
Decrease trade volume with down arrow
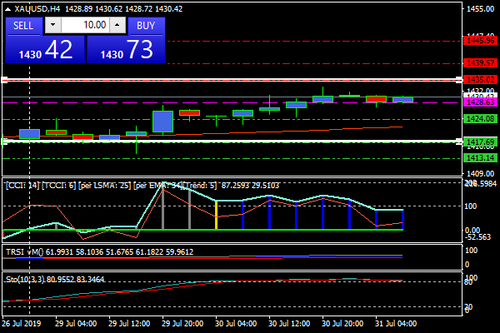click(x=59, y=25)
